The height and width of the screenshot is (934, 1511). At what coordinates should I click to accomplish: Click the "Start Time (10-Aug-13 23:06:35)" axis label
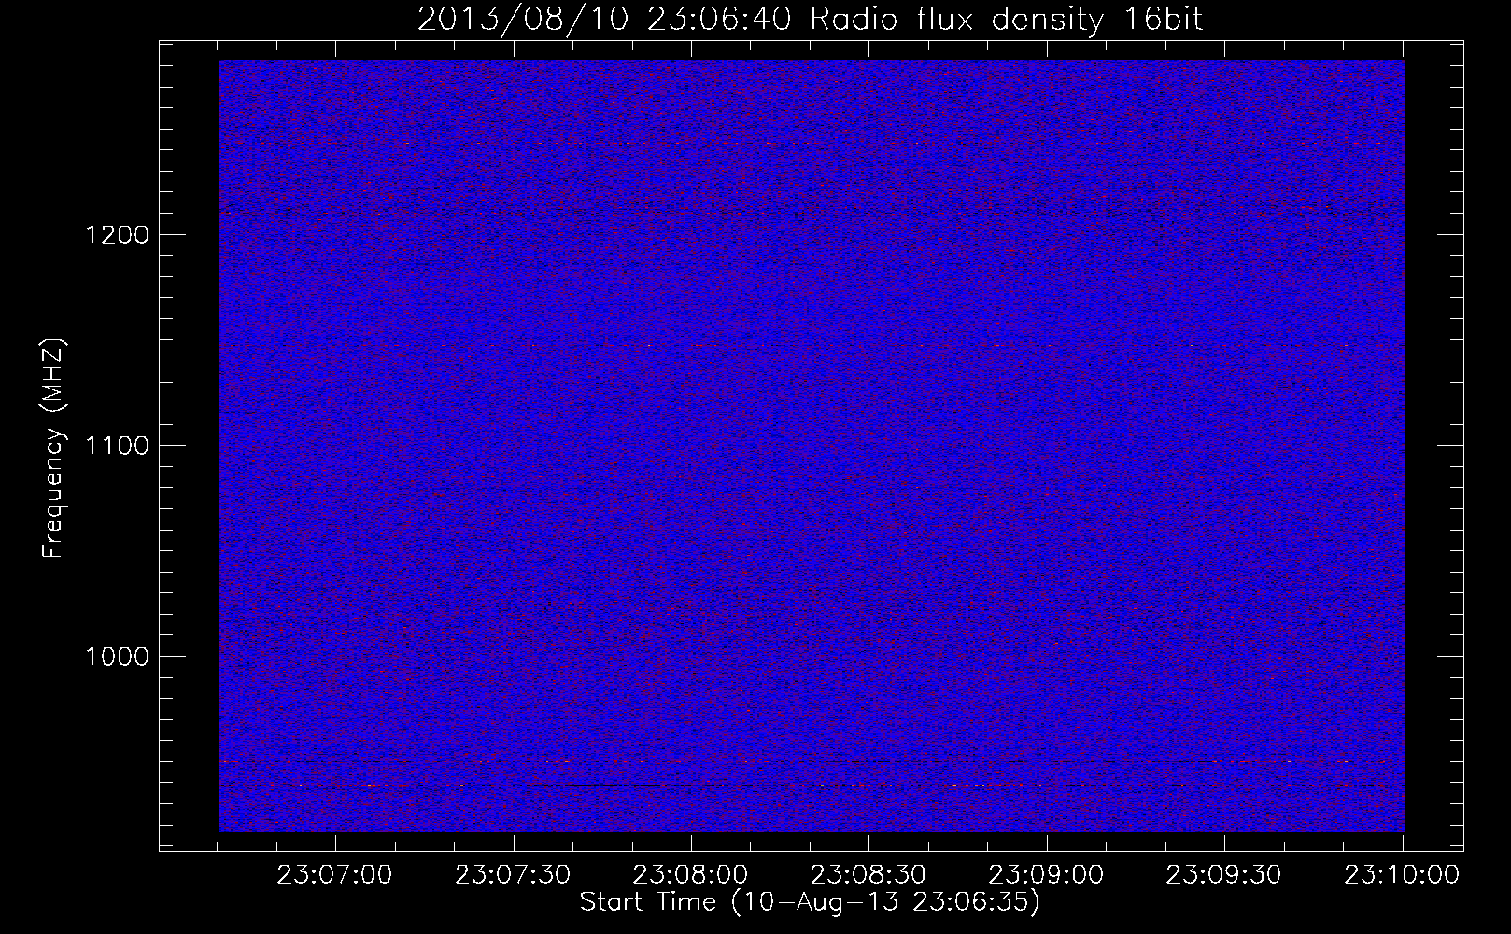(810, 903)
